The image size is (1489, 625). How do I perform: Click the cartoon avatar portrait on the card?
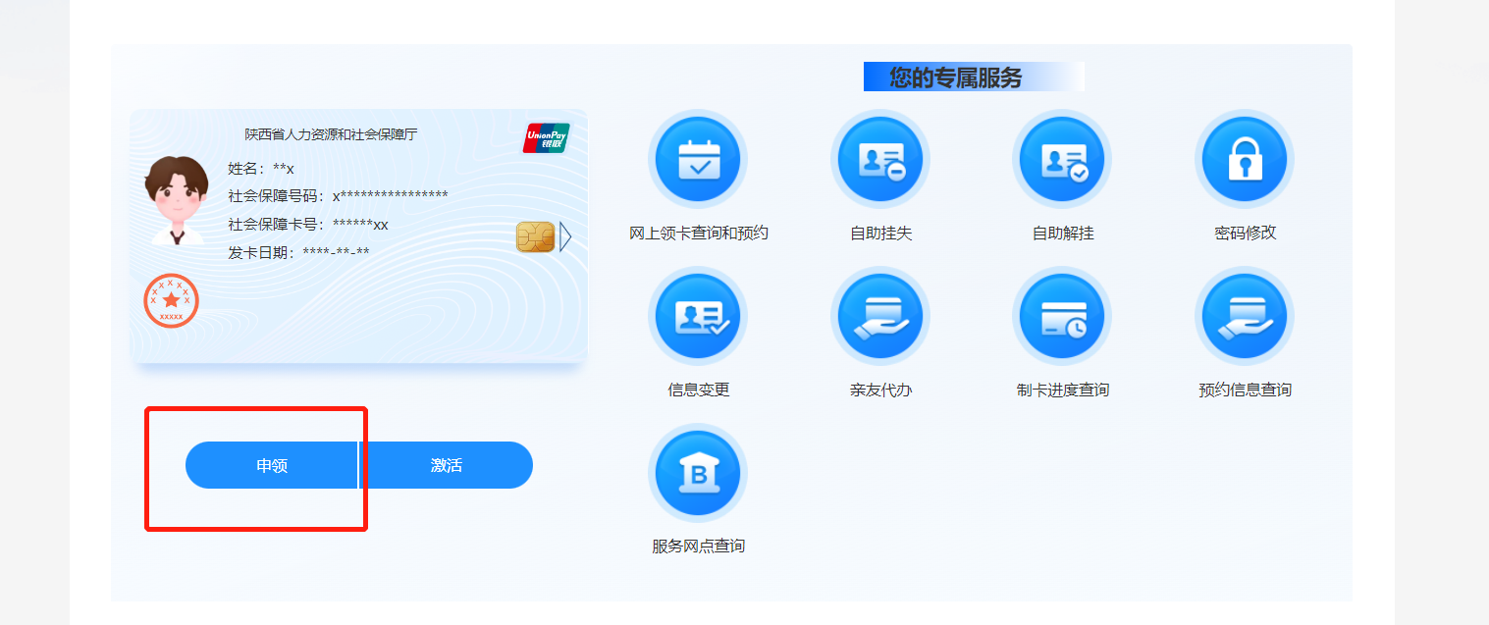pos(177,200)
